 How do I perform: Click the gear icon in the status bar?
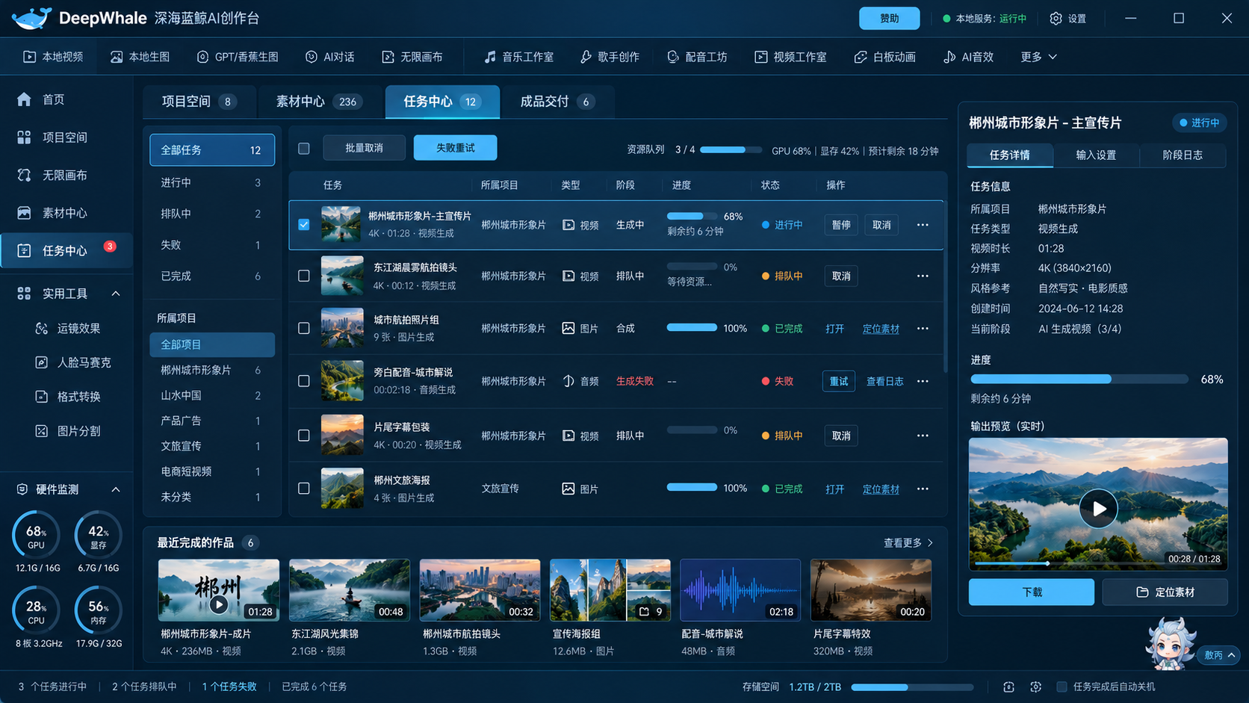tap(1035, 687)
